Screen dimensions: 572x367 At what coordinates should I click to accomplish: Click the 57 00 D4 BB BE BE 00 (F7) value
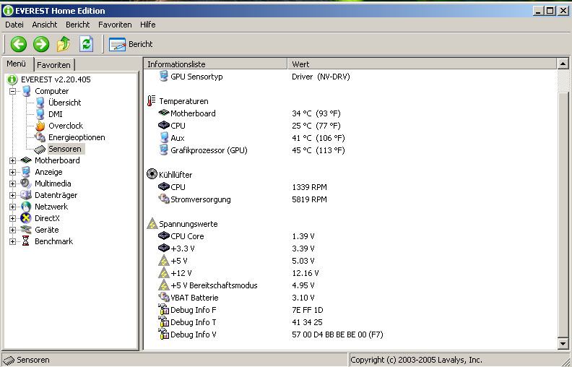tap(337, 334)
